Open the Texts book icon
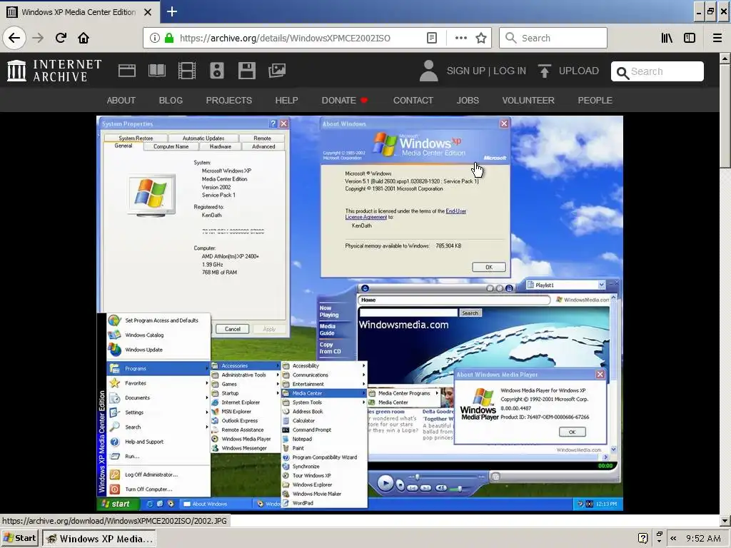Image resolution: width=731 pixels, height=548 pixels. click(x=156, y=71)
